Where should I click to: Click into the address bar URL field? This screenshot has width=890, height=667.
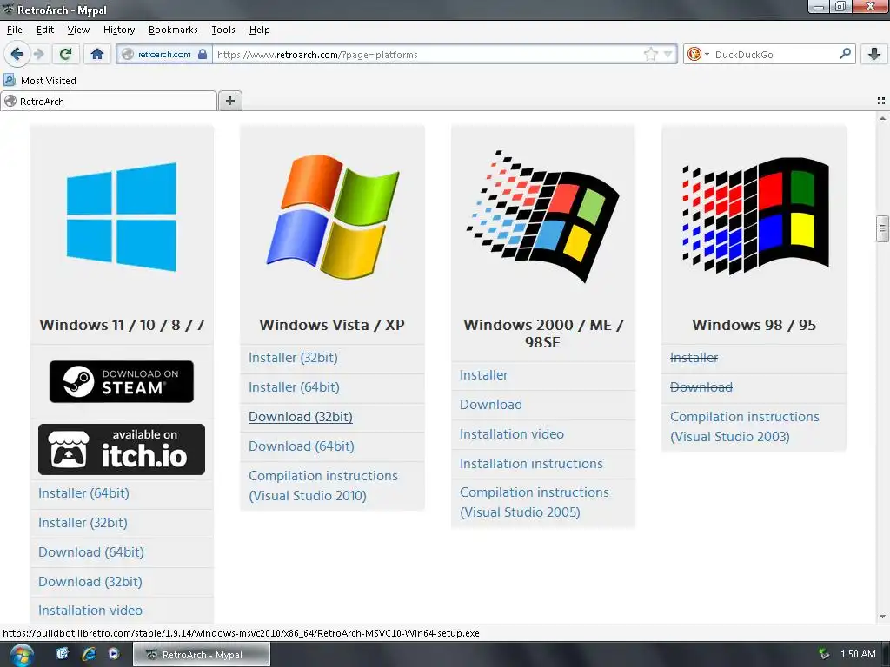tap(428, 55)
